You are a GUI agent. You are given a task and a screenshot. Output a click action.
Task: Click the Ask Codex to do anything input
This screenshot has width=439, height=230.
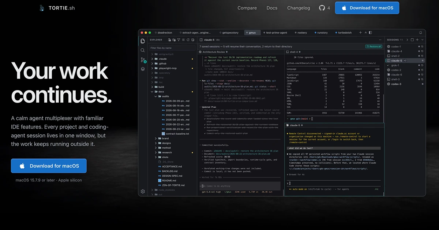point(240,186)
